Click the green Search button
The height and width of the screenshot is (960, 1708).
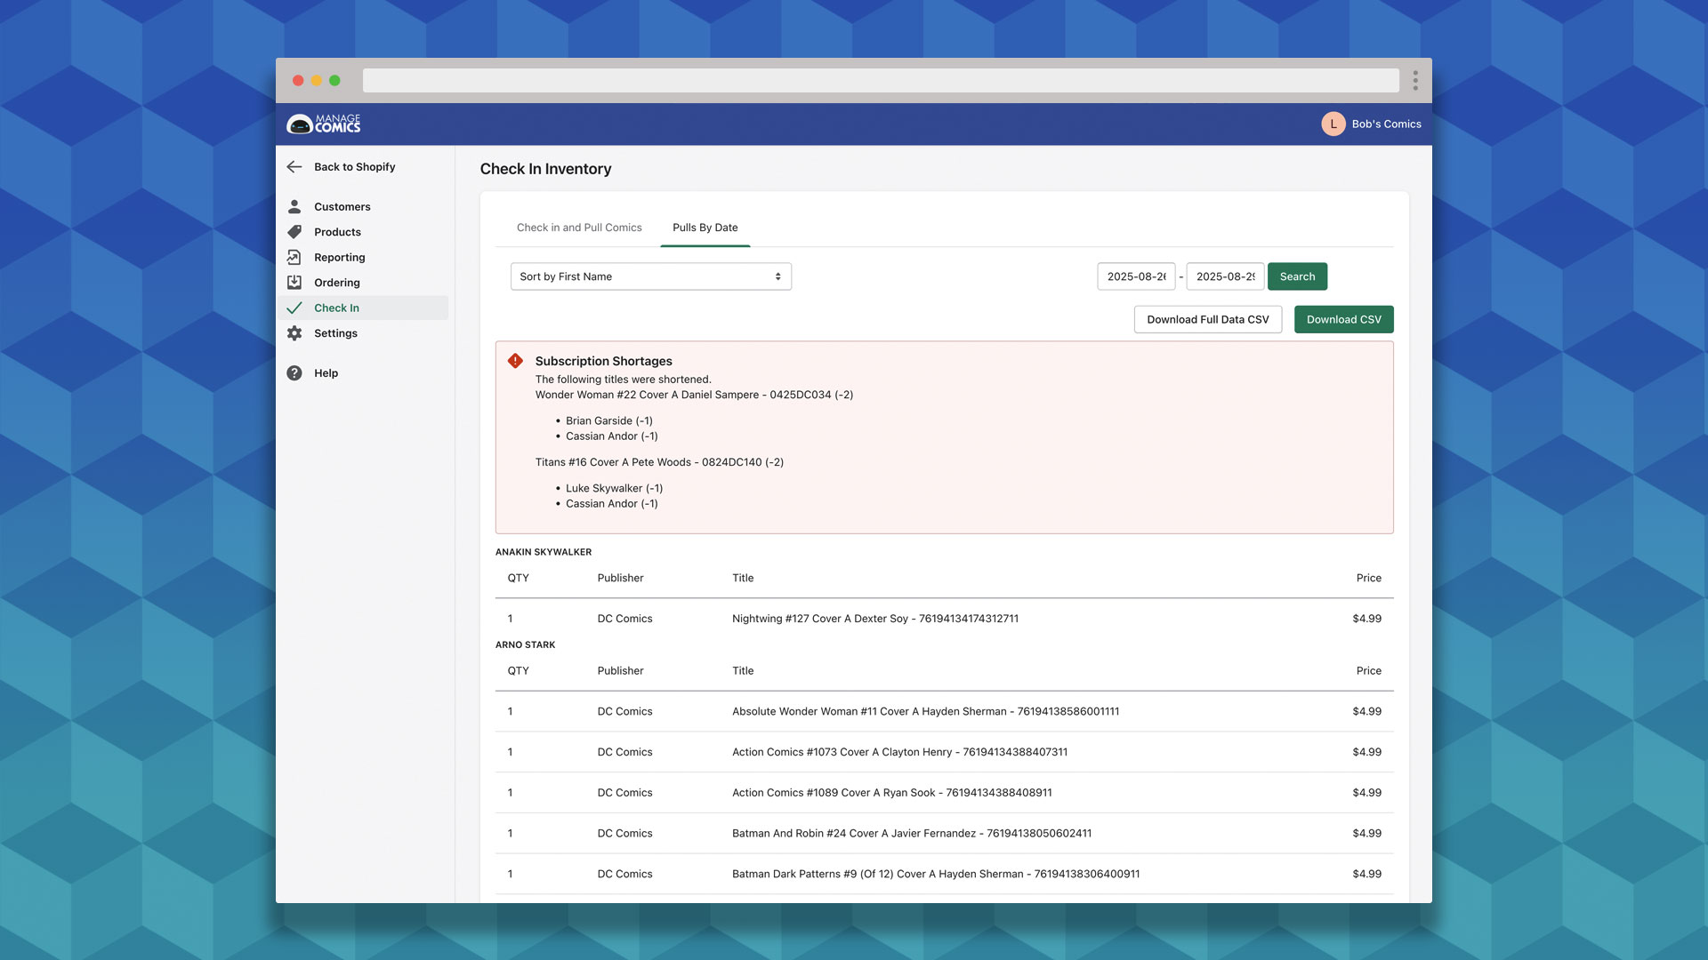[x=1297, y=276]
